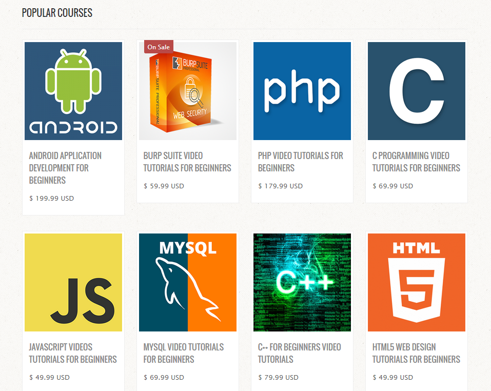Click the Popular Courses heading
491x391 pixels.
coord(57,13)
